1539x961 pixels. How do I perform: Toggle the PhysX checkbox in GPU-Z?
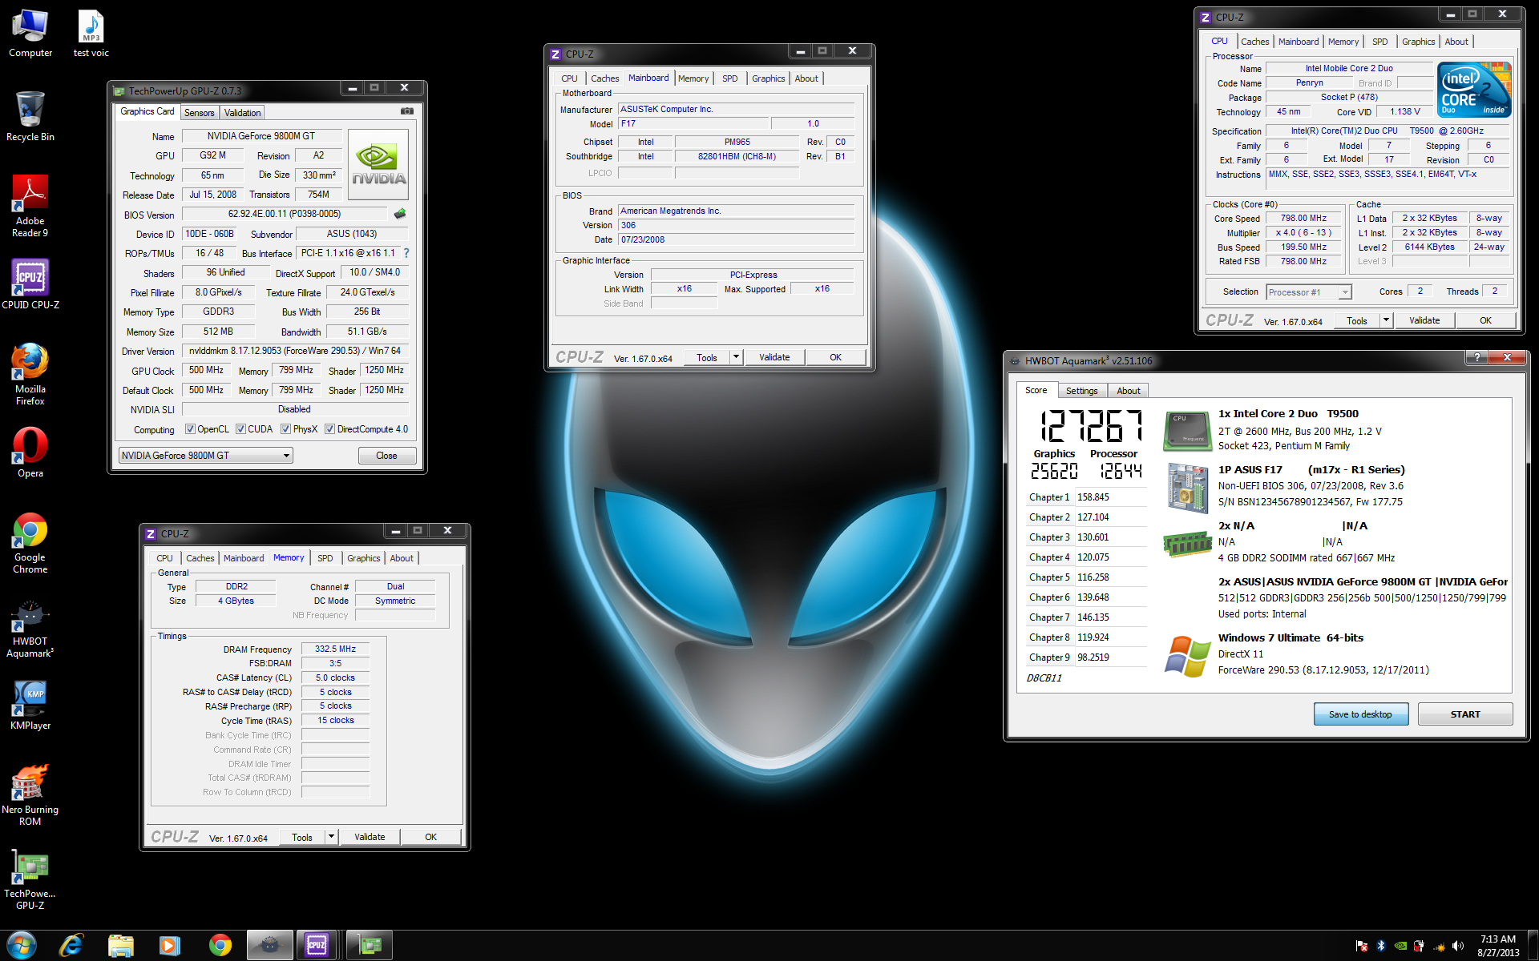point(285,429)
